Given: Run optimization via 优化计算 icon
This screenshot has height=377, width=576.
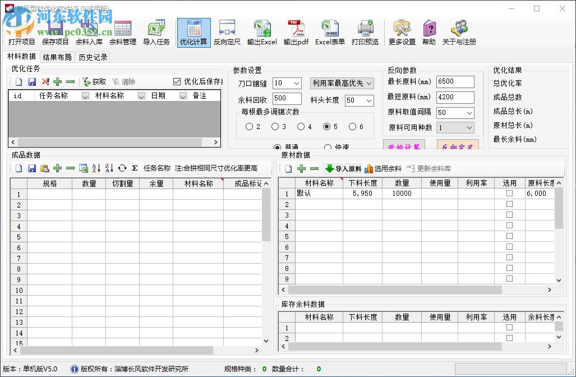Looking at the screenshot, I should [193, 31].
